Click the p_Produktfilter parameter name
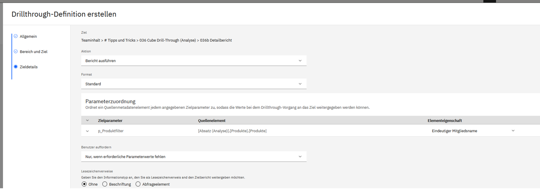The height and width of the screenshot is (189, 540). [x=111, y=131]
